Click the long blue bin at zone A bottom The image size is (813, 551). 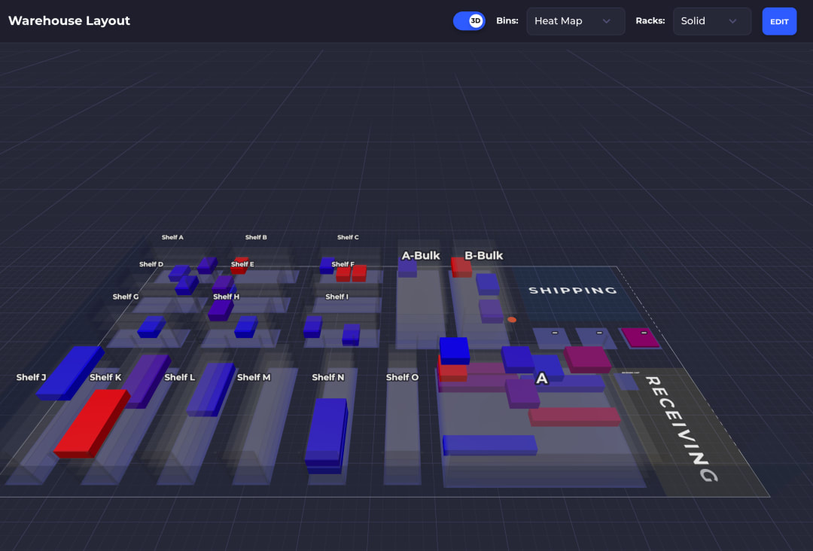pyautogui.click(x=490, y=446)
